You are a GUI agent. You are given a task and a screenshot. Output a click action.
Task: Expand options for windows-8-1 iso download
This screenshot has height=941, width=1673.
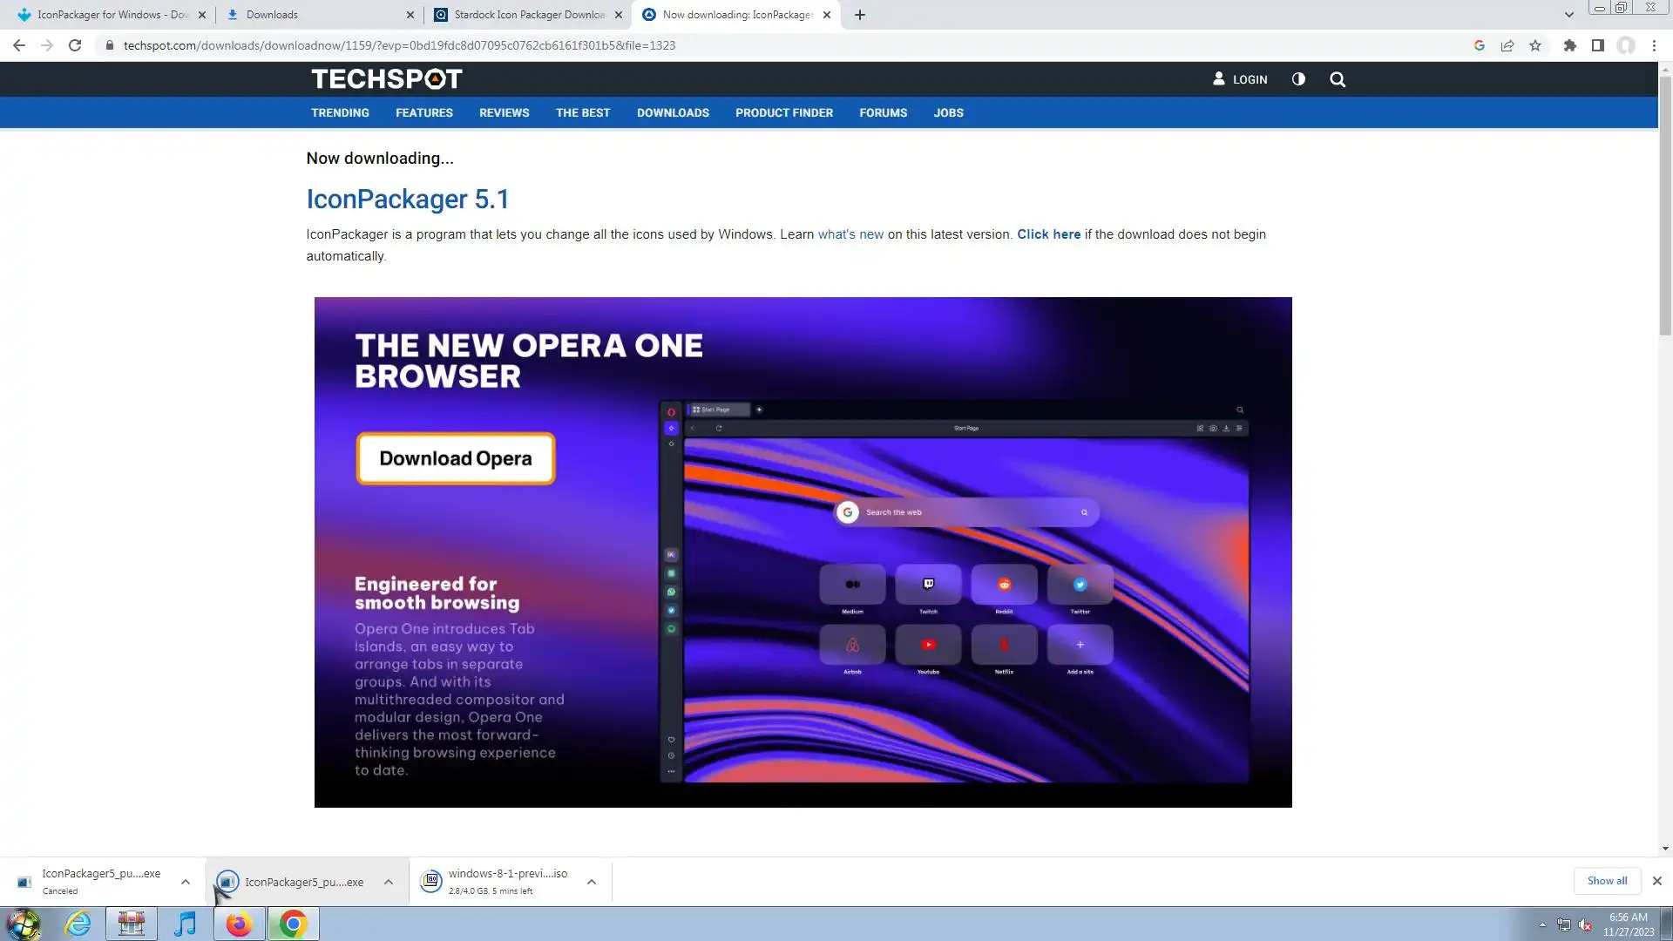click(x=592, y=882)
